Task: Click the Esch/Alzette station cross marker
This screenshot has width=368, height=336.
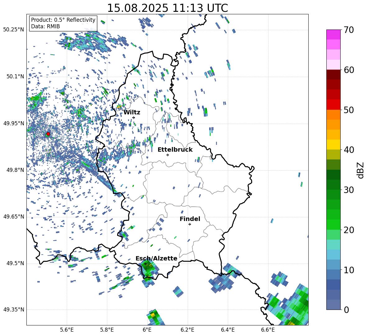Action: pyautogui.click(x=145, y=264)
